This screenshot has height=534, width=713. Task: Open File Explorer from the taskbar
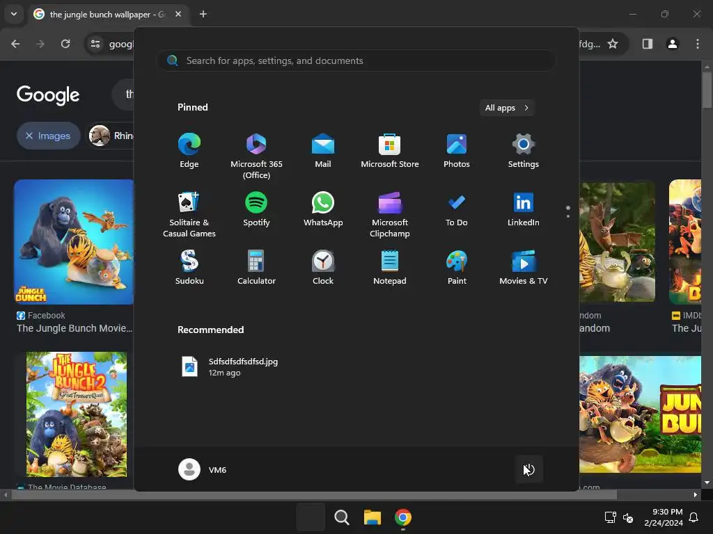372,517
